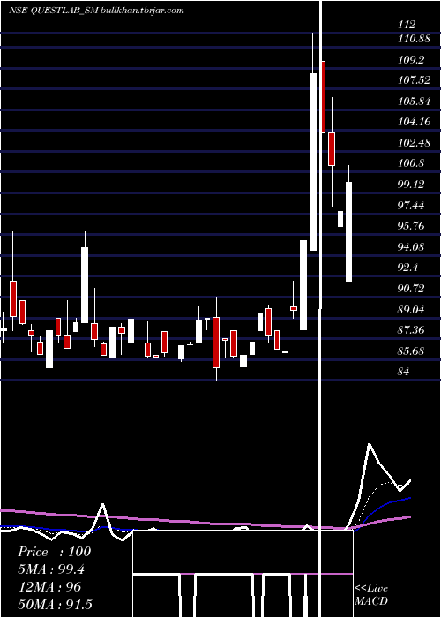
Task: Click the 89.04 price axis label
Action: point(412,310)
